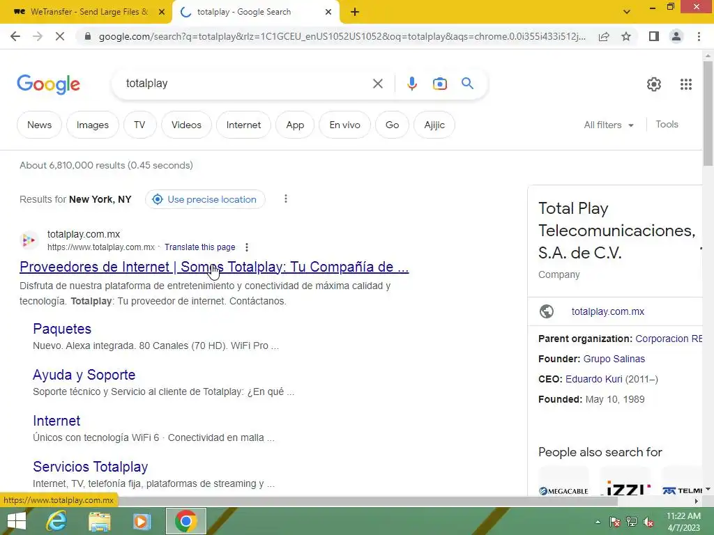The height and width of the screenshot is (535, 714).
Task: Open the Google apps grid
Action: [686, 84]
